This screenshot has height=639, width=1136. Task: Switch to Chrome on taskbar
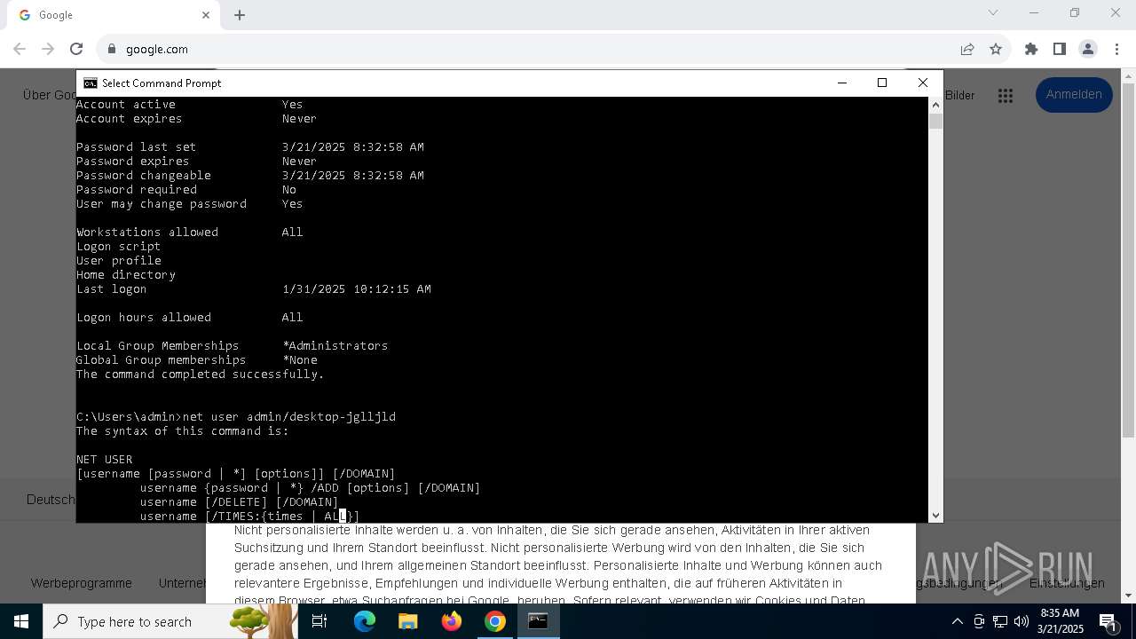coord(495,621)
